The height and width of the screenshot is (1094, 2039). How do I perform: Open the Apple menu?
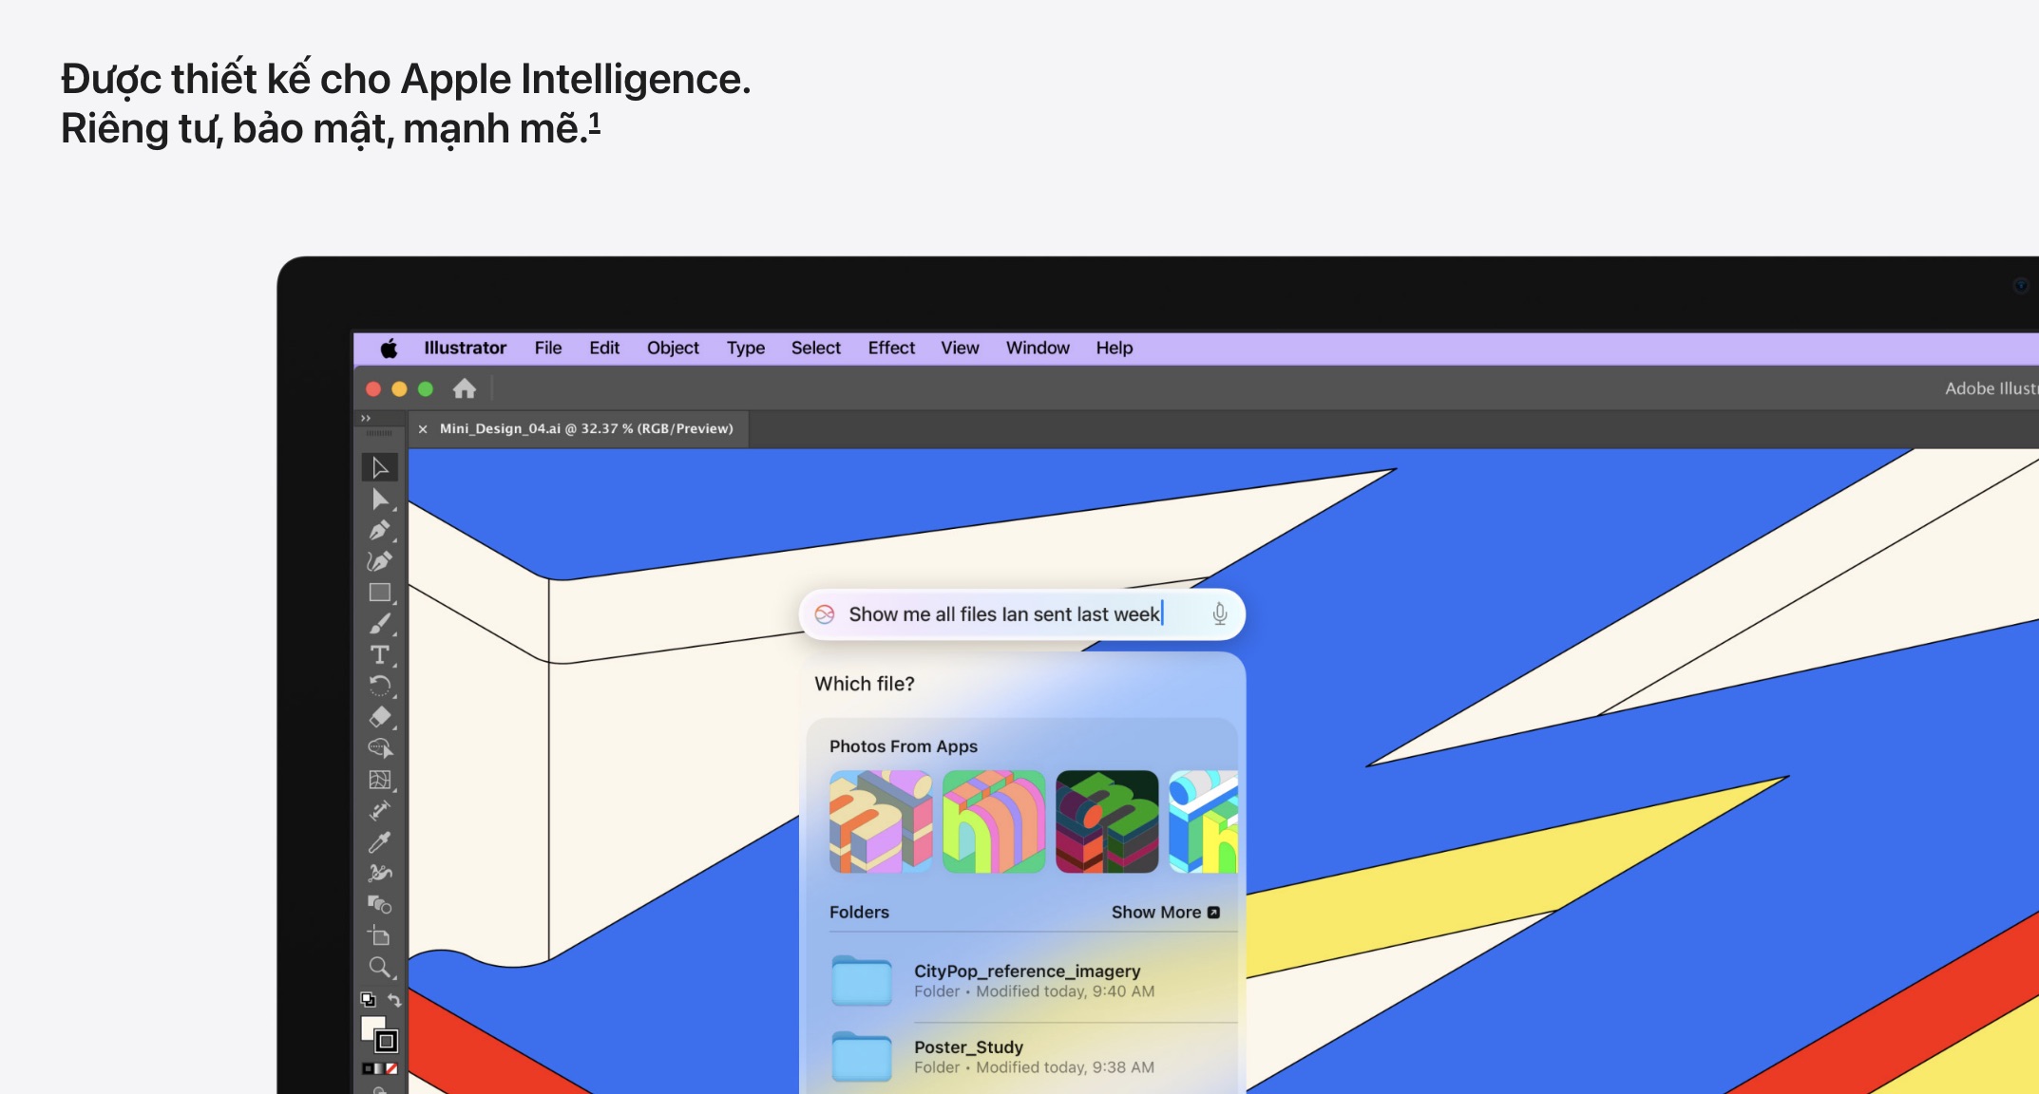point(389,349)
